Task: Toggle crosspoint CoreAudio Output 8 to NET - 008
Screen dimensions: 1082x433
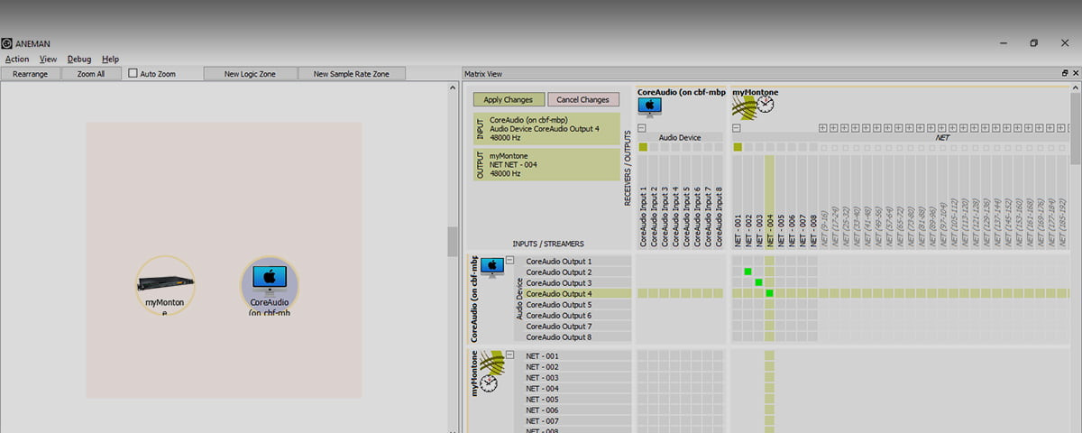Action: click(812, 336)
